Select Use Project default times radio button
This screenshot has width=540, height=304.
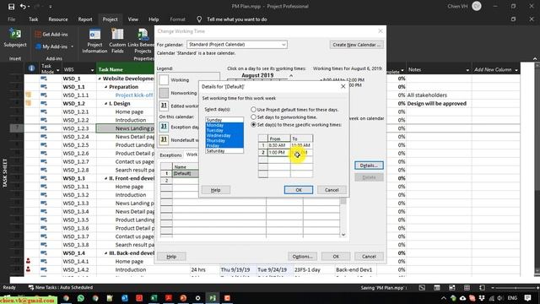coord(253,109)
